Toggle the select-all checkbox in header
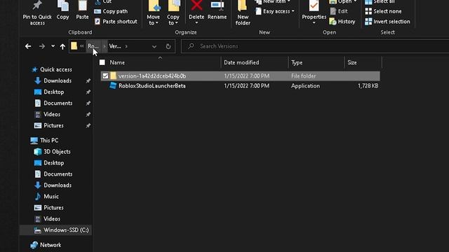The height and width of the screenshot is (252, 449). [x=102, y=62]
